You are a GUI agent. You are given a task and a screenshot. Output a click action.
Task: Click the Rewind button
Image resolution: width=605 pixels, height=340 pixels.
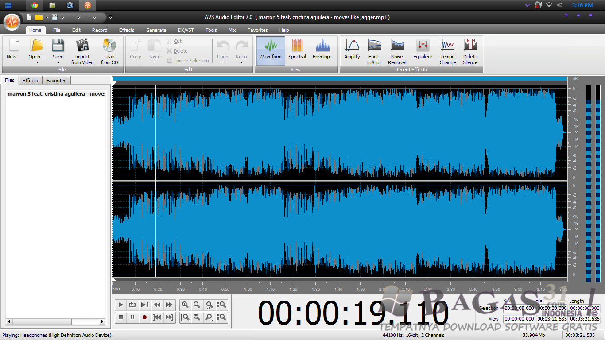157,305
